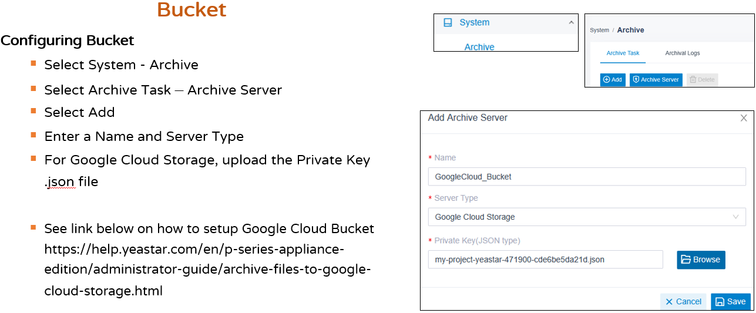Click the Name field with GoogleCloud_Bucket

coord(587,176)
